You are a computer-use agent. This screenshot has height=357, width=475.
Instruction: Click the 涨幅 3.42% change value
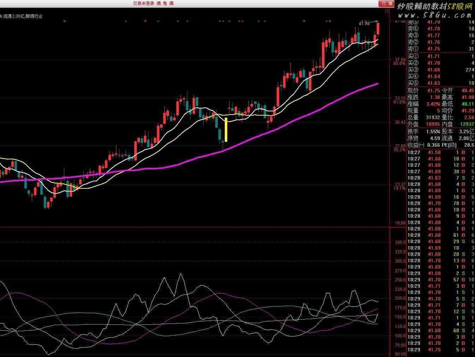point(433,104)
